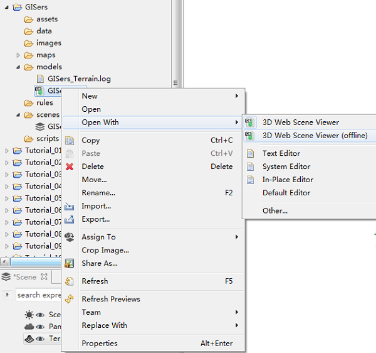
Task: Collapse the models folder
Action: click(x=18, y=67)
